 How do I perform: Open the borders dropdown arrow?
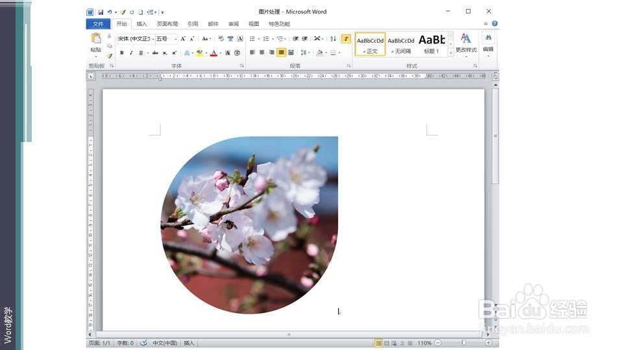339,52
